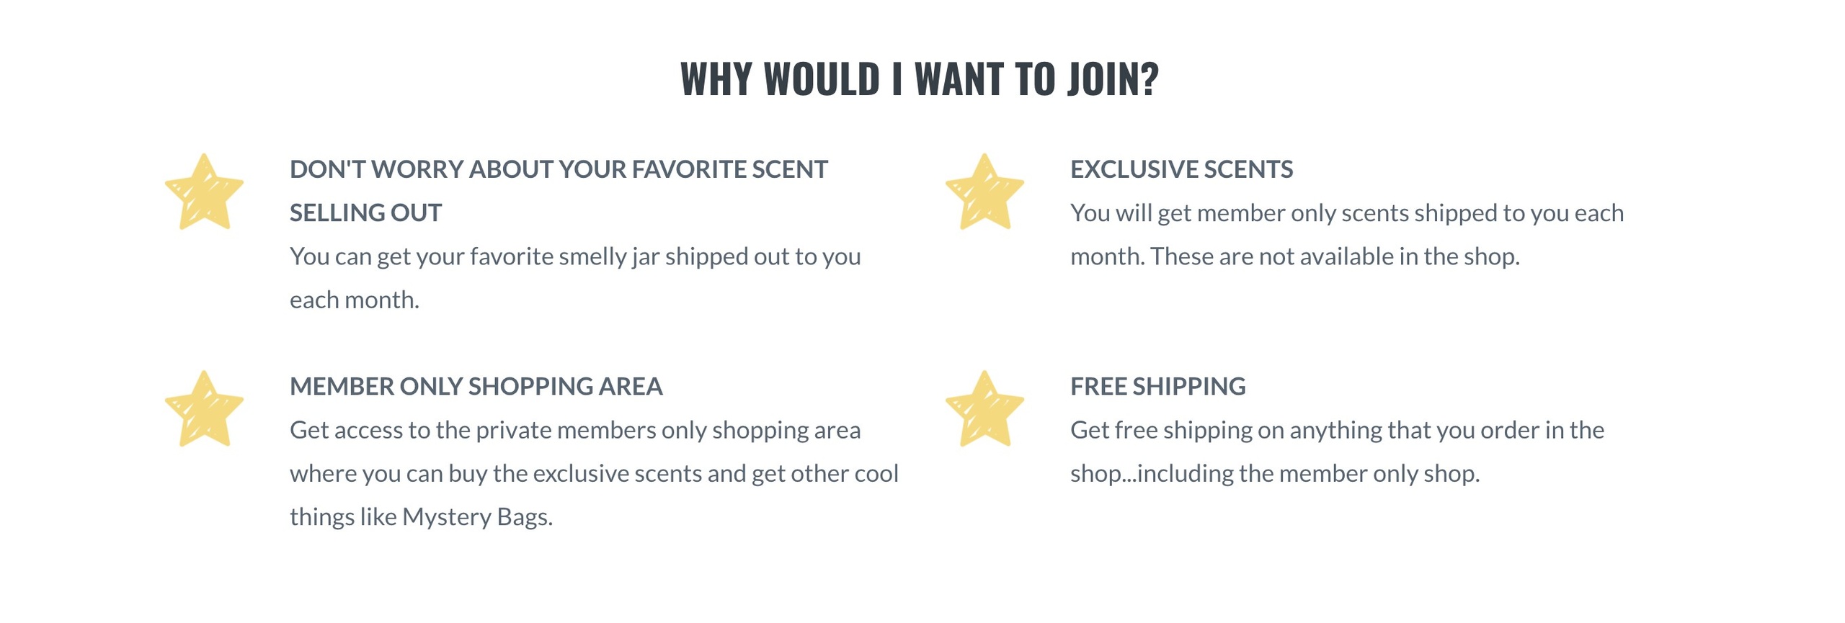The height and width of the screenshot is (623, 1845).
Task: Click the 'SELLING OUT' heading line
Action: click(x=365, y=212)
